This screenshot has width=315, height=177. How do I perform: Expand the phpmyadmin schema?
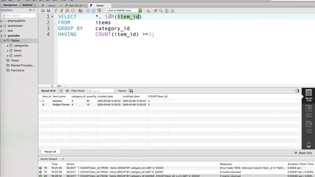pyautogui.click(x=1, y=21)
